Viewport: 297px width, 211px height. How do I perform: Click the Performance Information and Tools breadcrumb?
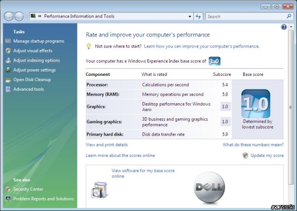tap(79, 16)
